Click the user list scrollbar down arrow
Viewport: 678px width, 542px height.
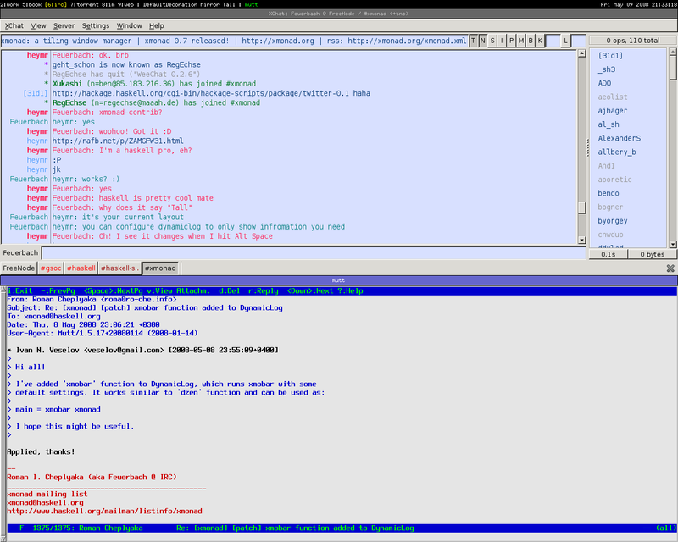click(x=672, y=244)
